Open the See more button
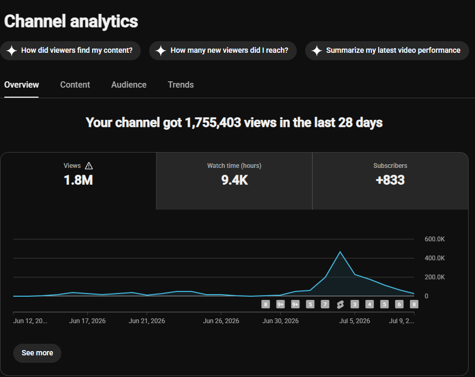475x377 pixels. [x=37, y=353]
